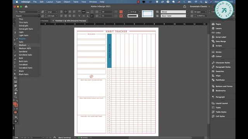This screenshot has height=139, width=248.
Task: Switch to Untitled-2 document tab
Action: click(x=71, y=20)
